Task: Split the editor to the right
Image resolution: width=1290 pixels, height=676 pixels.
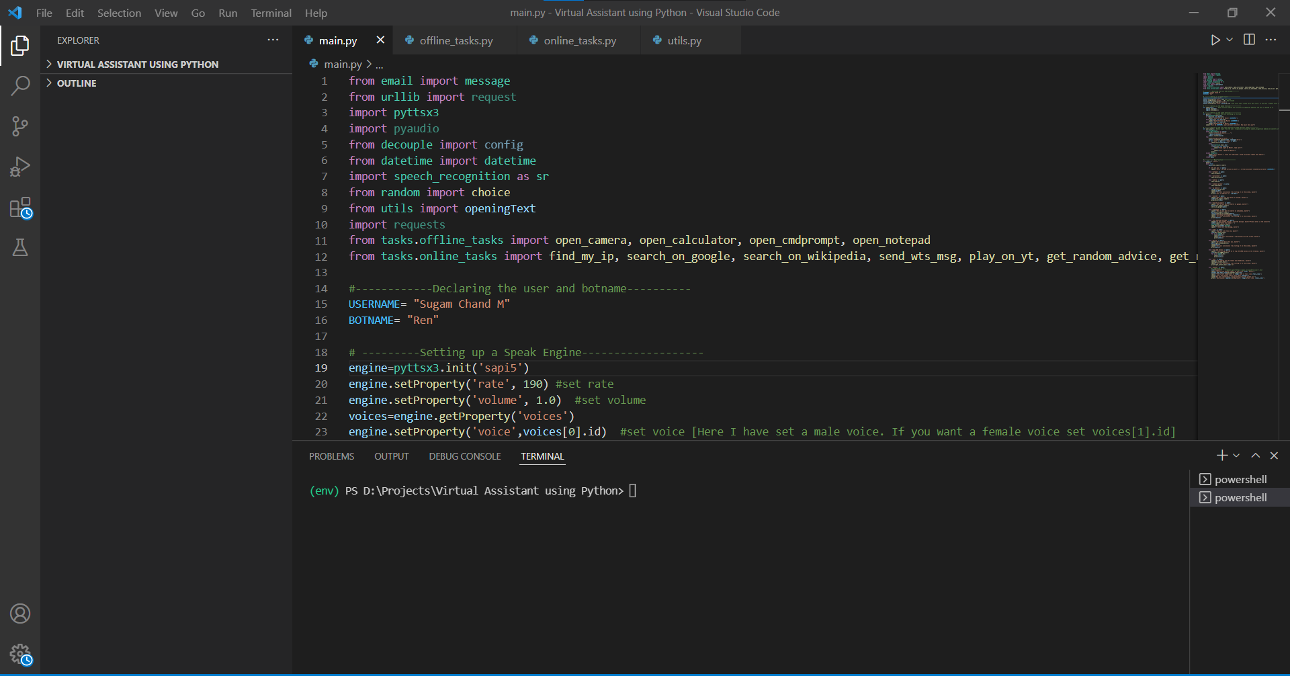Action: pyautogui.click(x=1249, y=40)
